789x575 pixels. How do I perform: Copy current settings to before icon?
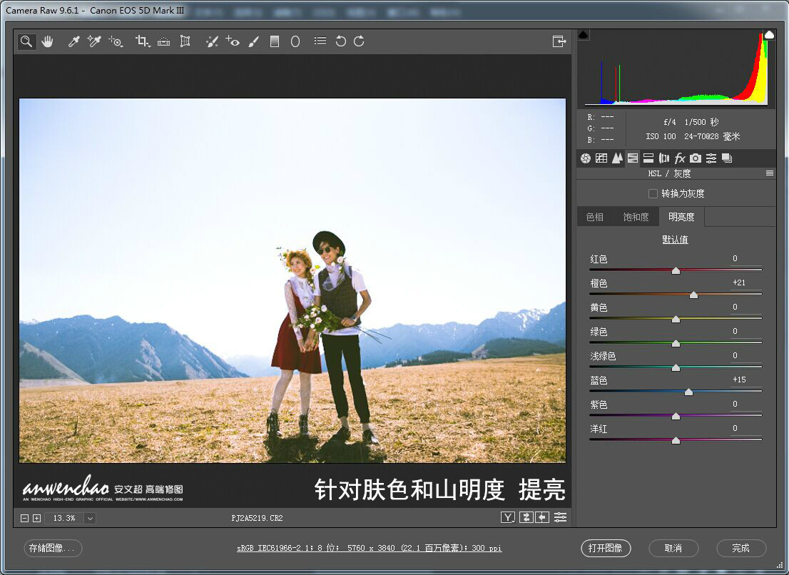click(x=542, y=517)
